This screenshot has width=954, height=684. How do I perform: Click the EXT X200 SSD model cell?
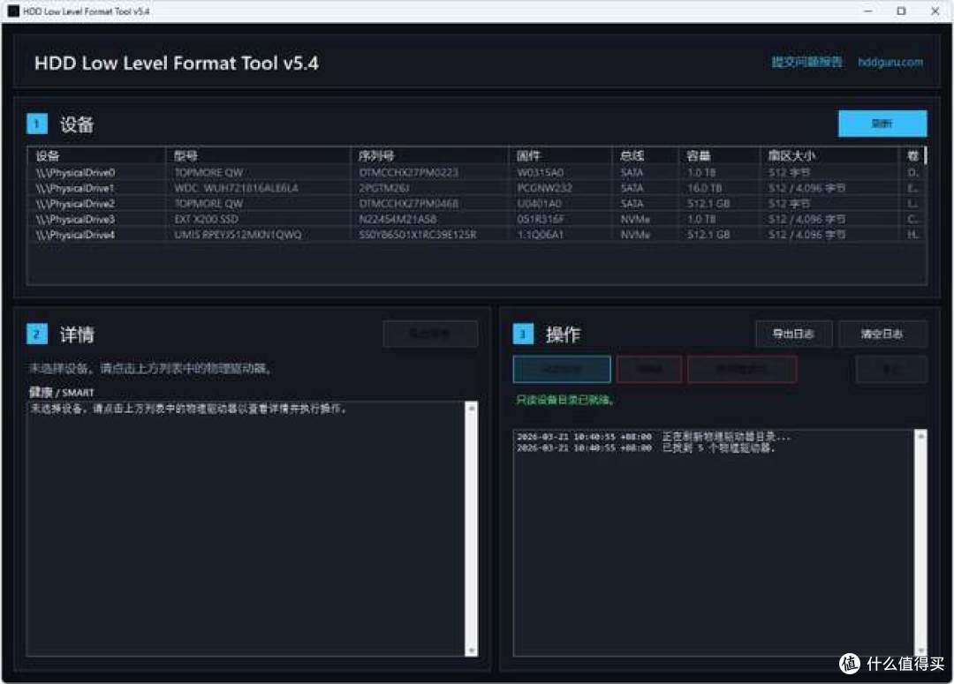tap(206, 219)
